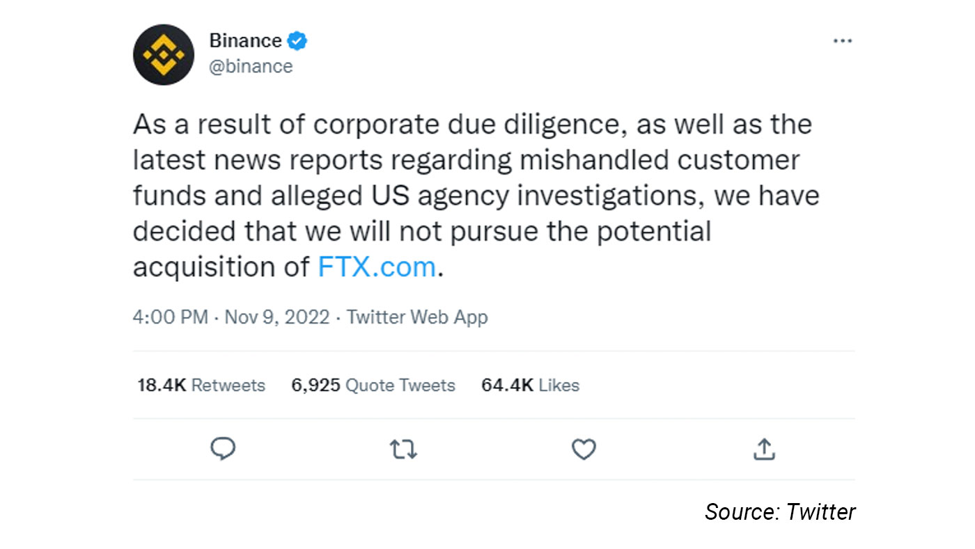Click the words 'mishandled customer' in tweet
This screenshot has height=549, width=975.
coord(660,160)
